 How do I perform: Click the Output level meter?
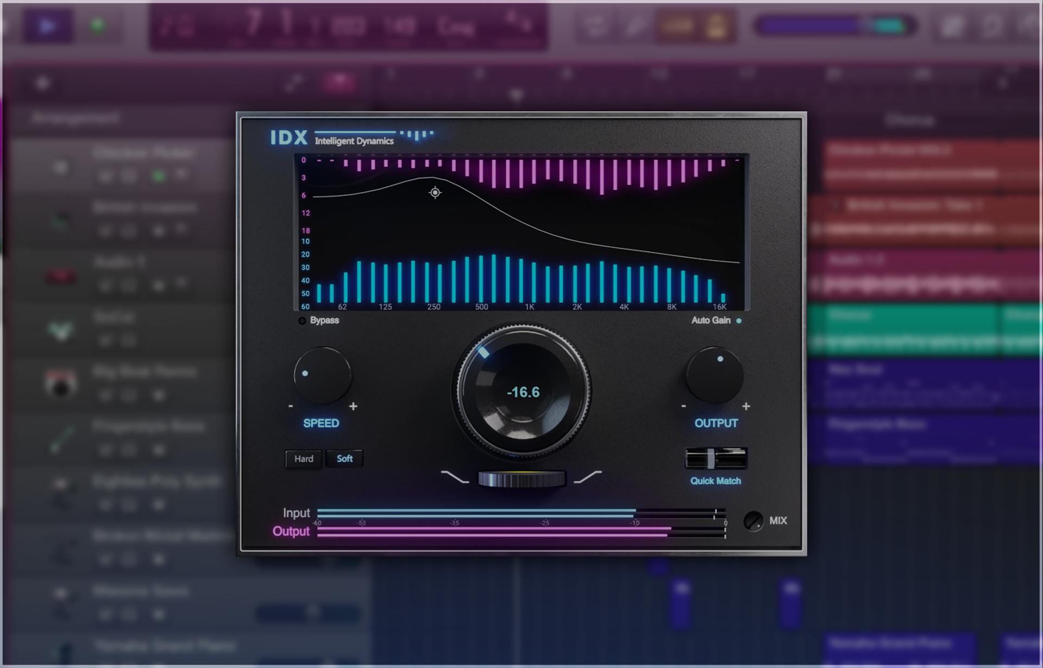[521, 532]
